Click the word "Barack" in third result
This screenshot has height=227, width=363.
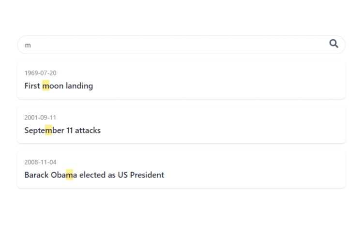pos(37,175)
